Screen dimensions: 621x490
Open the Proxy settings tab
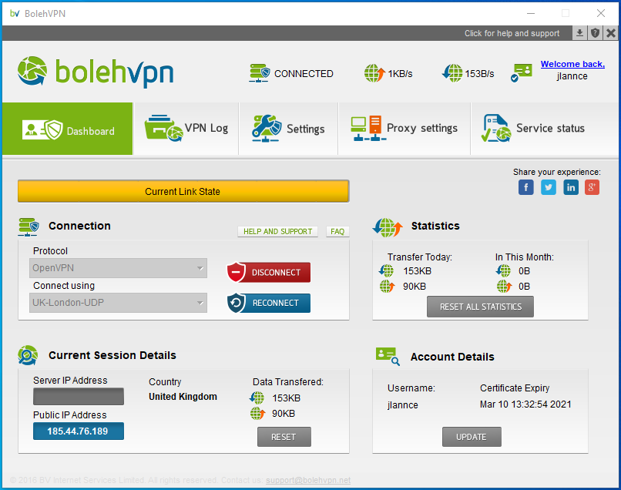click(404, 129)
